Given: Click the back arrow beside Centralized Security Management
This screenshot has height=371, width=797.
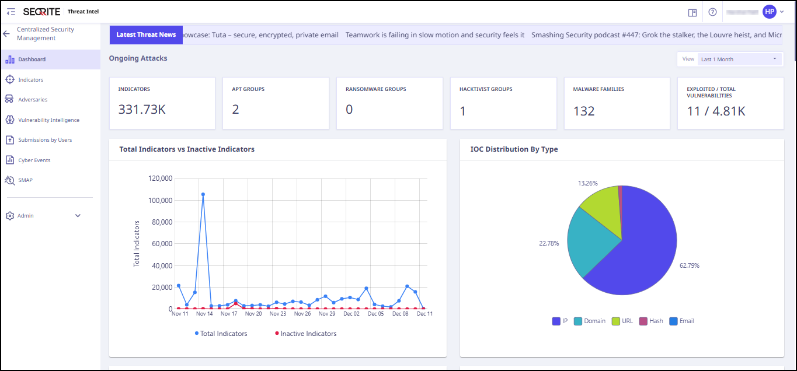Looking at the screenshot, I should (x=6, y=34).
